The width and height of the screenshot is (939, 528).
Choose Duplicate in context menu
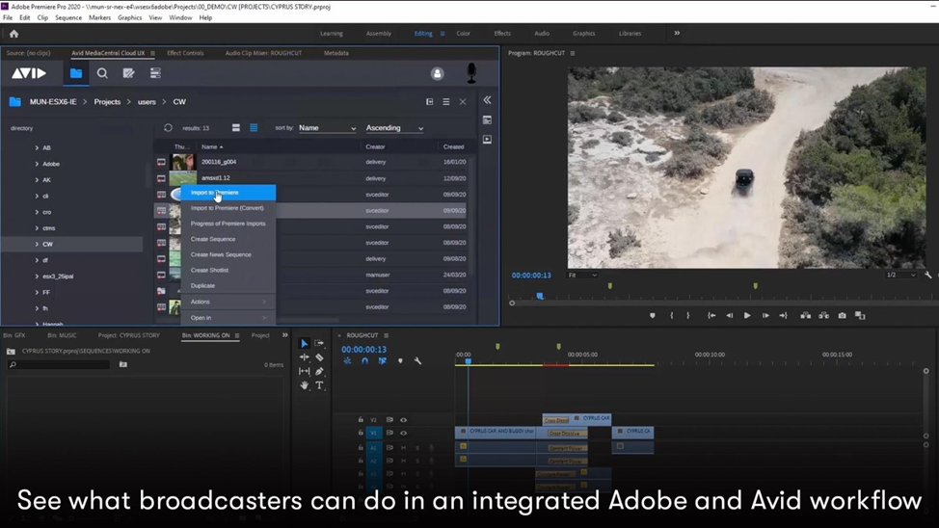pyautogui.click(x=228, y=286)
